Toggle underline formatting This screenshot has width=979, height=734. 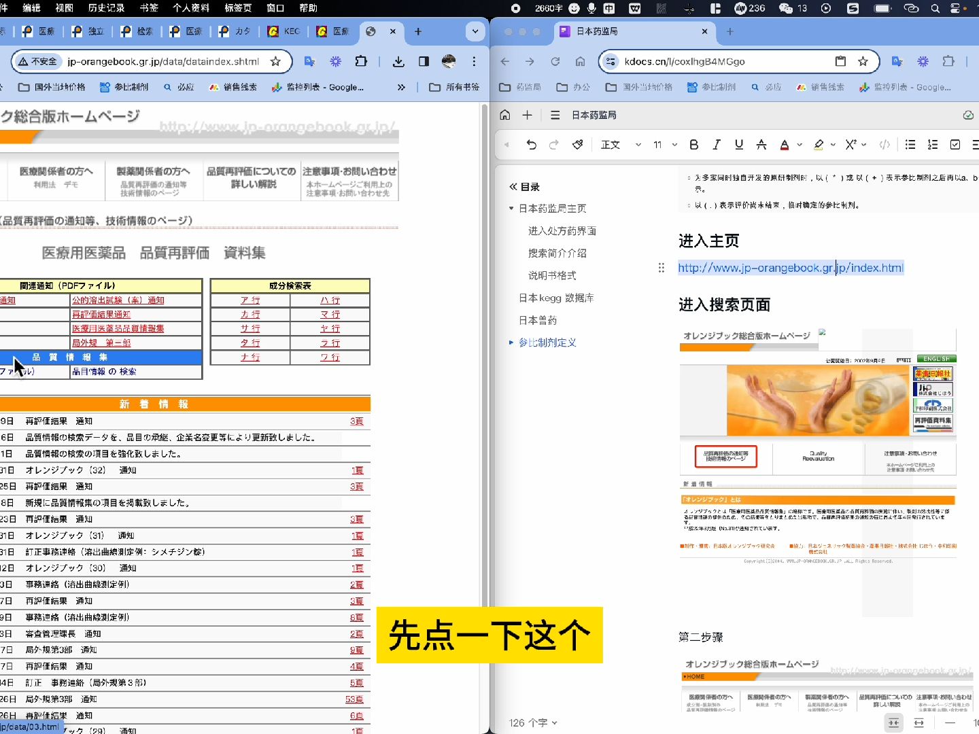pyautogui.click(x=739, y=144)
